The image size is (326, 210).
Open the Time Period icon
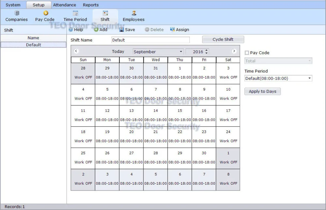point(75,13)
